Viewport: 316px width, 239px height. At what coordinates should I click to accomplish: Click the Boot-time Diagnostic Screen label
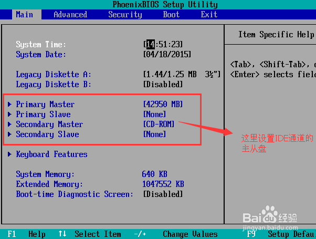(x=75, y=194)
